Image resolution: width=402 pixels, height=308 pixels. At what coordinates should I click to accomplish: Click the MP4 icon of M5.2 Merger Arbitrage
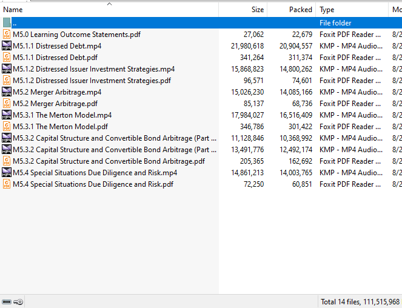[7, 92]
